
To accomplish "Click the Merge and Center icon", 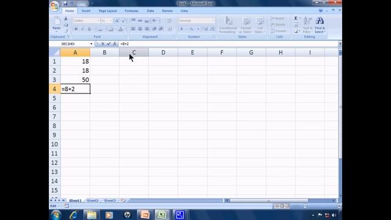I will tap(170, 29).
